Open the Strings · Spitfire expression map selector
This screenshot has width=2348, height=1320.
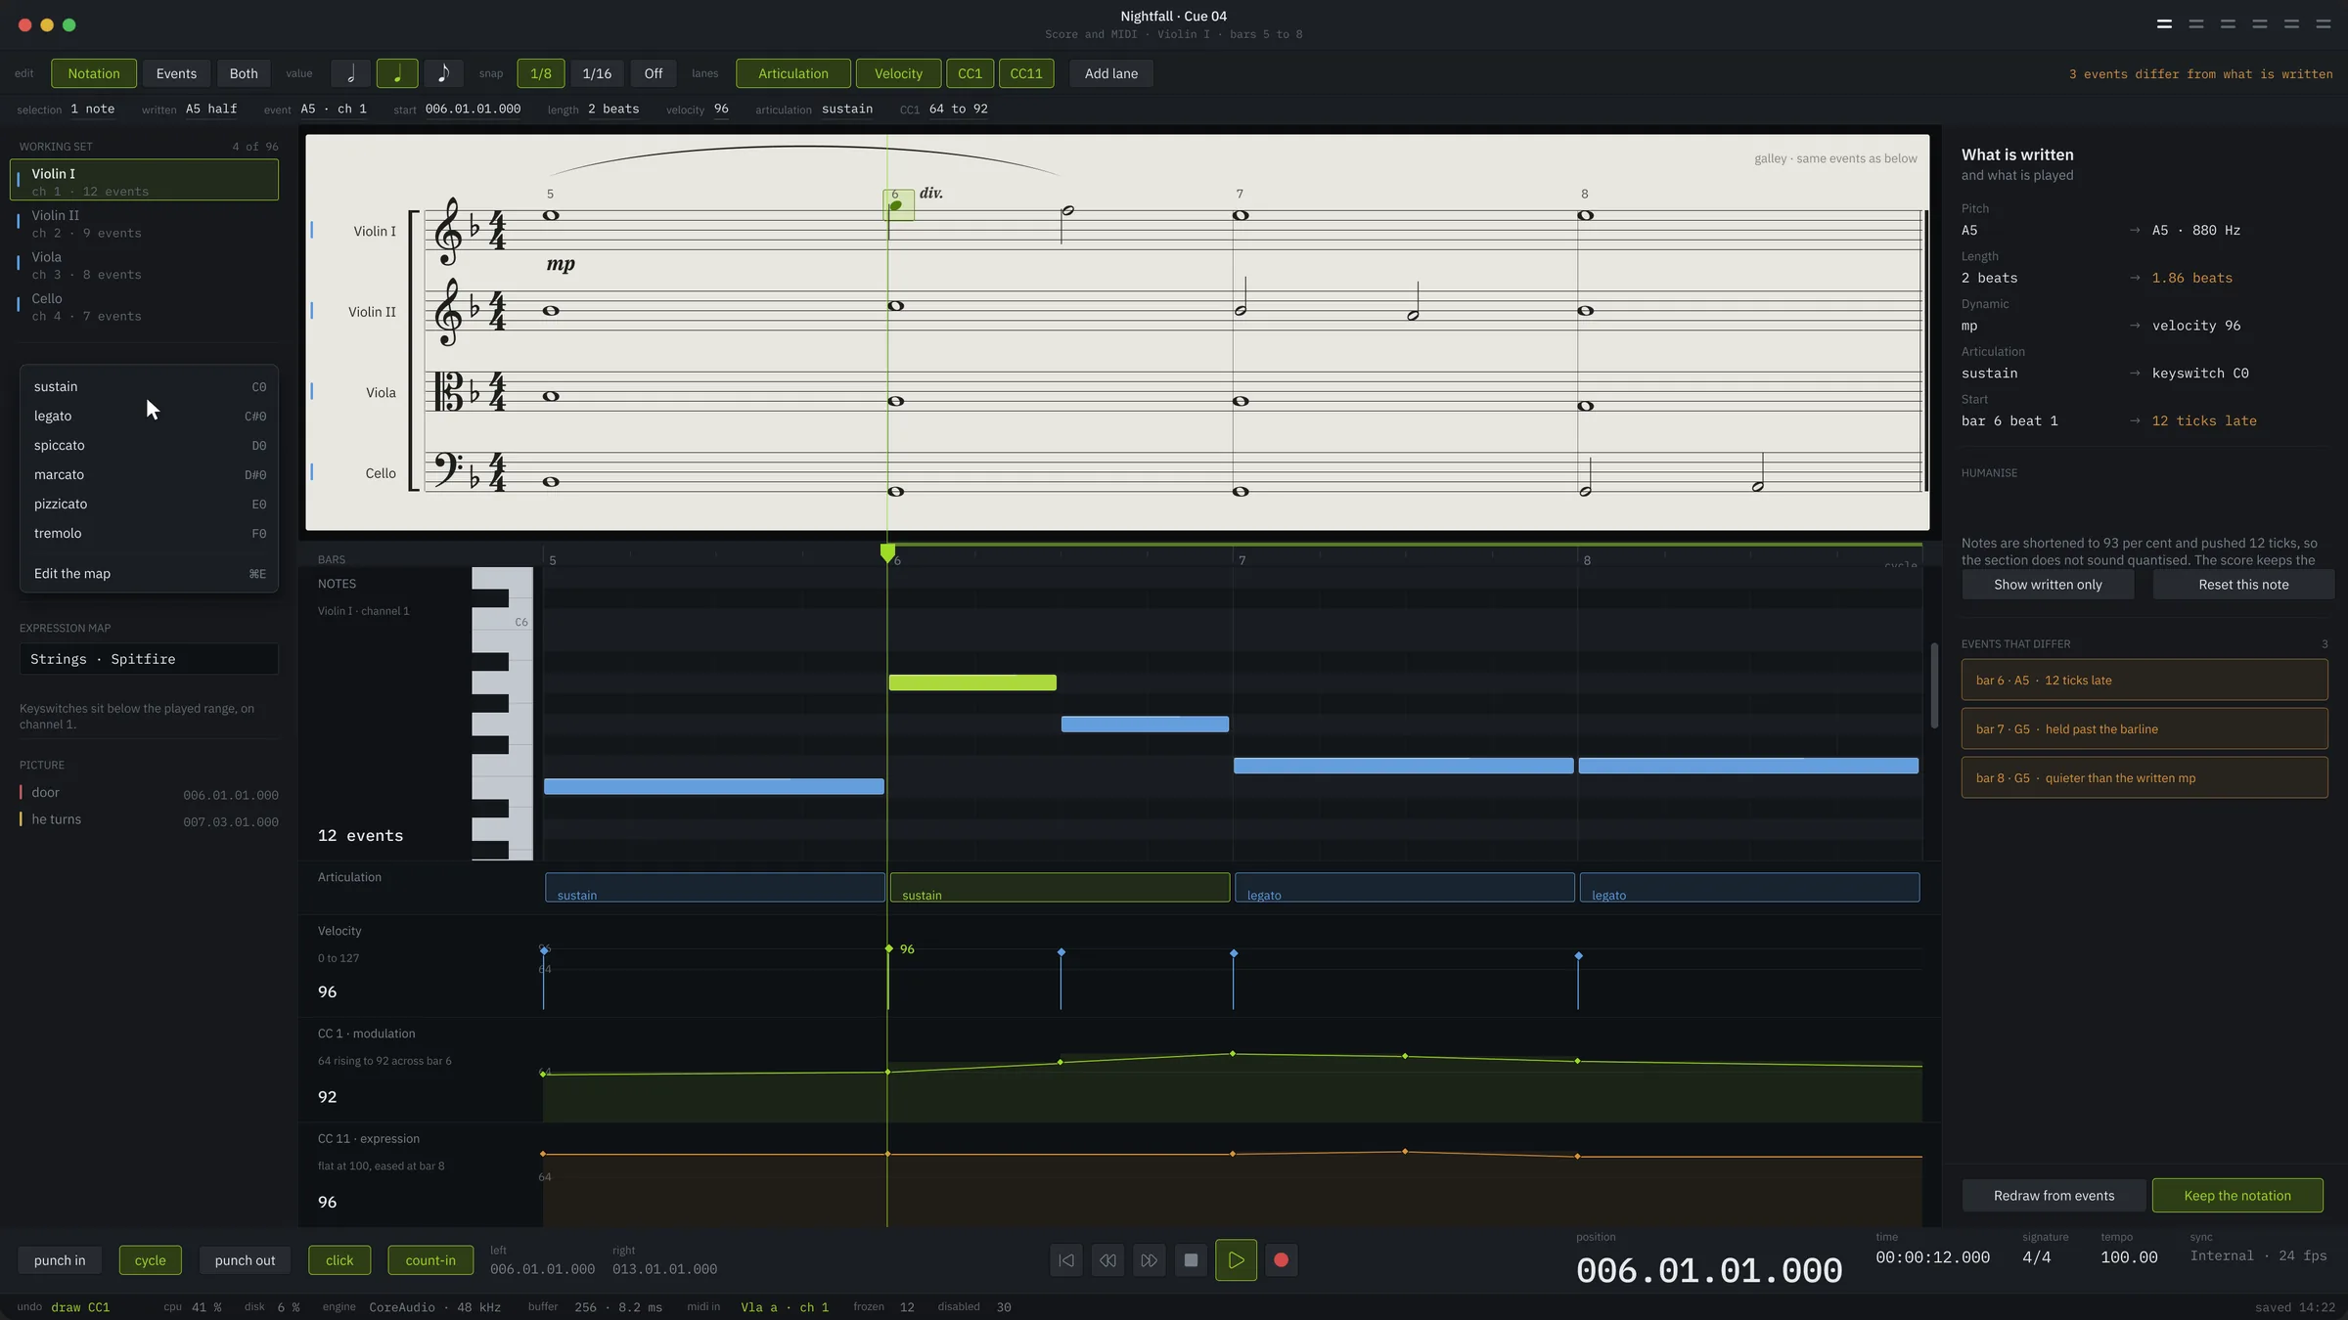[149, 659]
